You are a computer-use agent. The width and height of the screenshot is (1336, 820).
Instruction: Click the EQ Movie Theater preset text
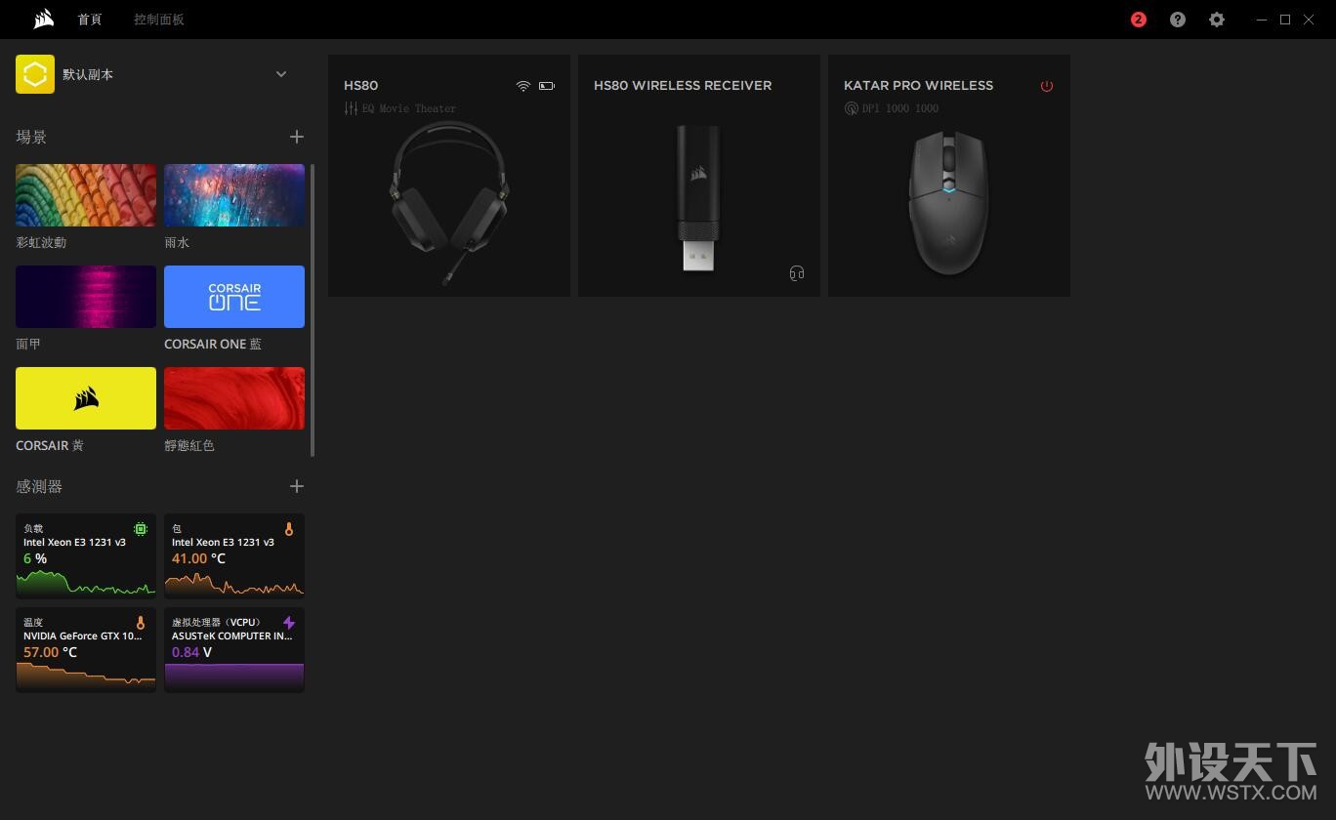click(409, 108)
